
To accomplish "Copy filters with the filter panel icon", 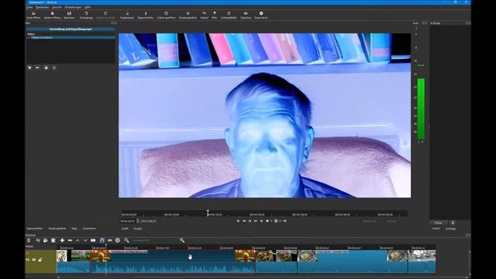I will point(46,67).
